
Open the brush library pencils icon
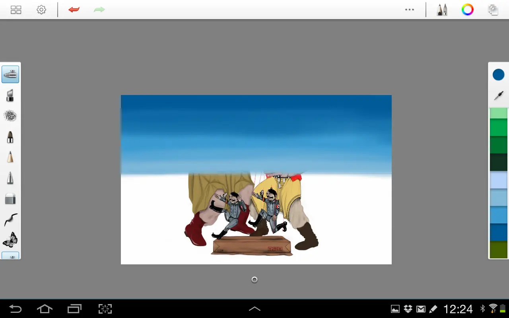442,10
